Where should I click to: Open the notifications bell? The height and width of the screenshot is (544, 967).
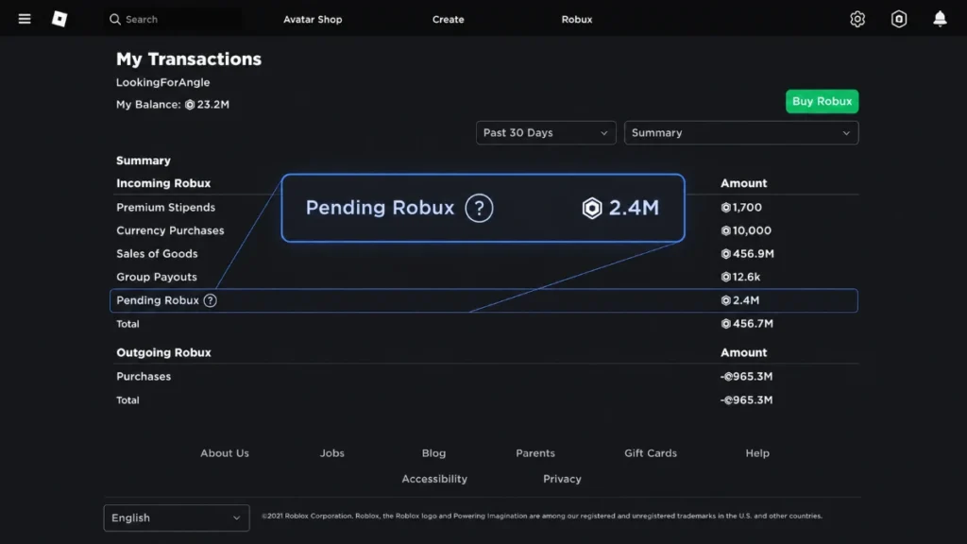[x=940, y=19]
